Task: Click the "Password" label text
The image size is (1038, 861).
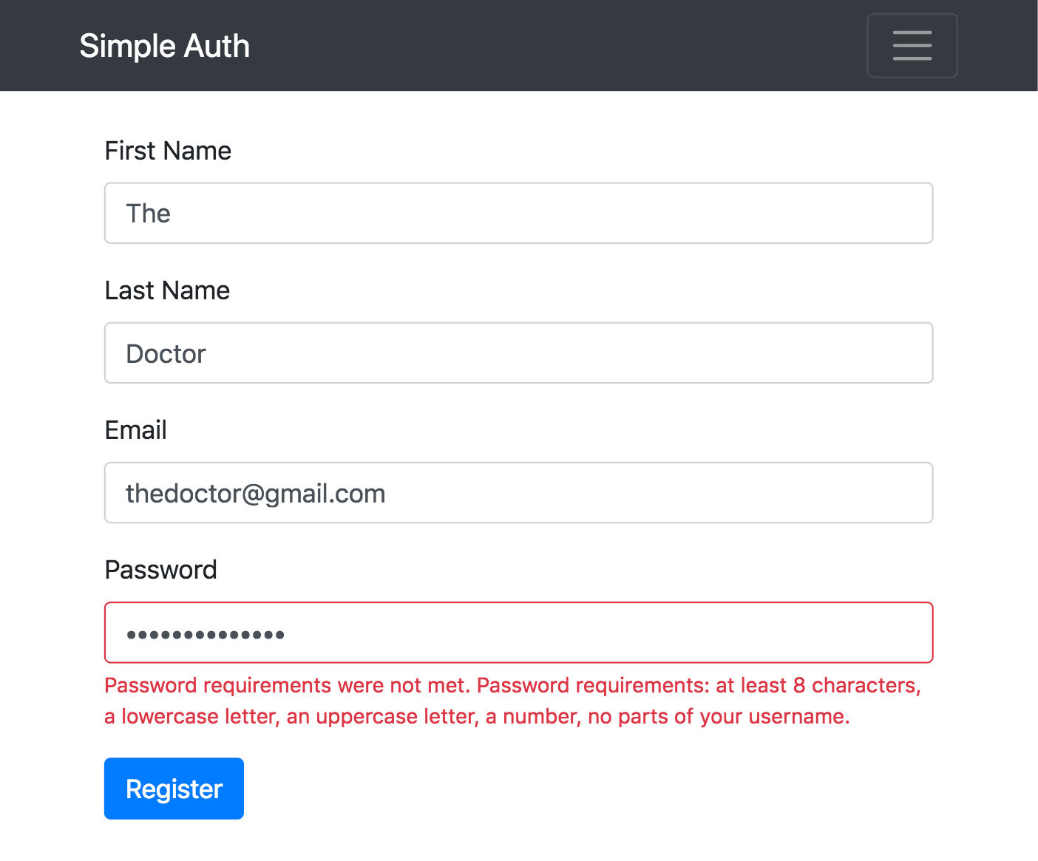Action: [x=160, y=570]
